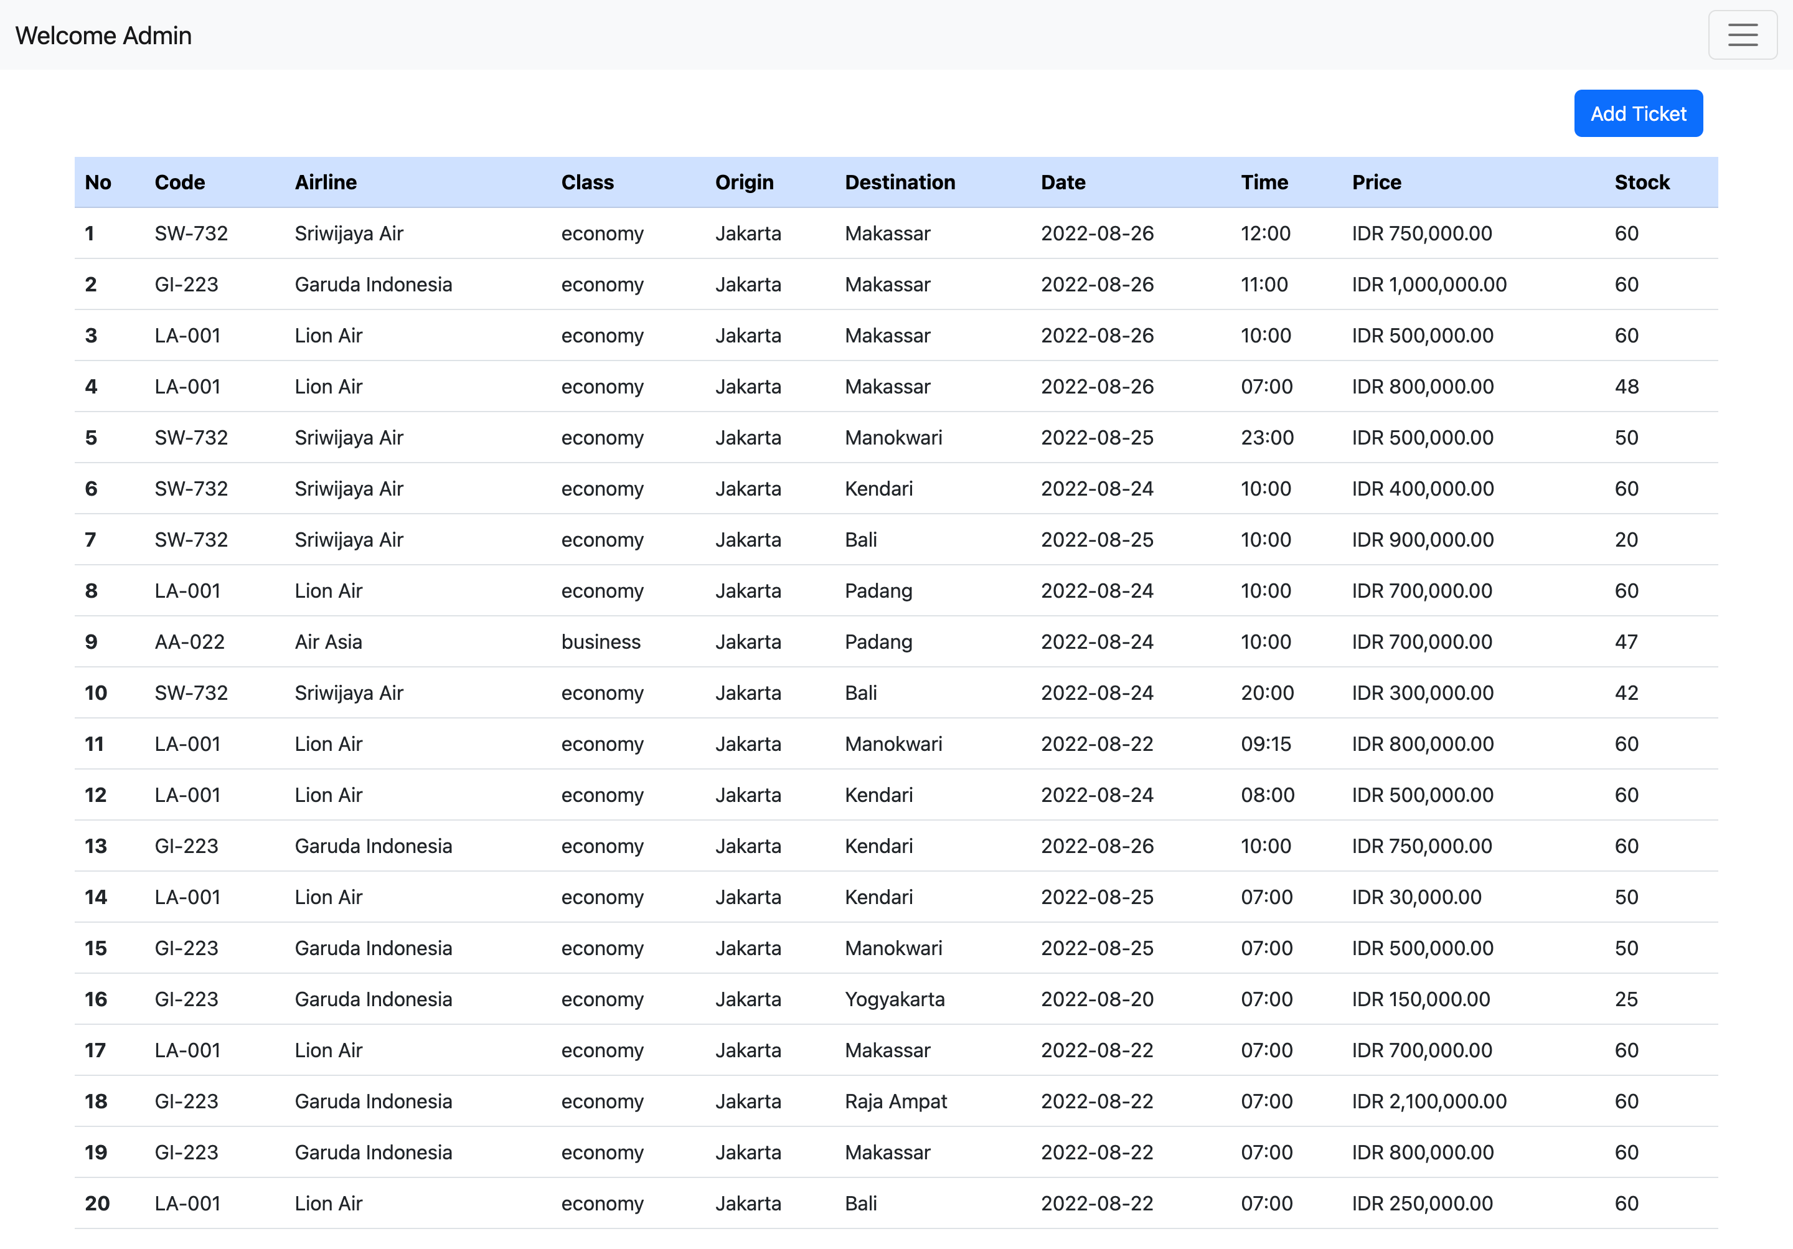1793x1249 pixels.
Task: Click row number 20 cell
Action: (x=97, y=1204)
